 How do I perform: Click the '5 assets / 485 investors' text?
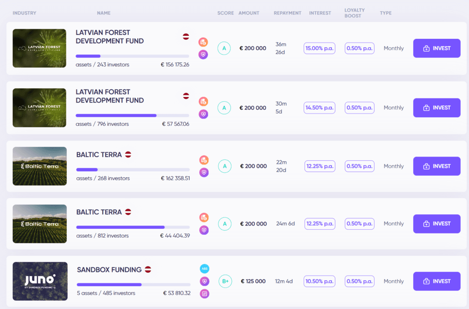tap(106, 293)
